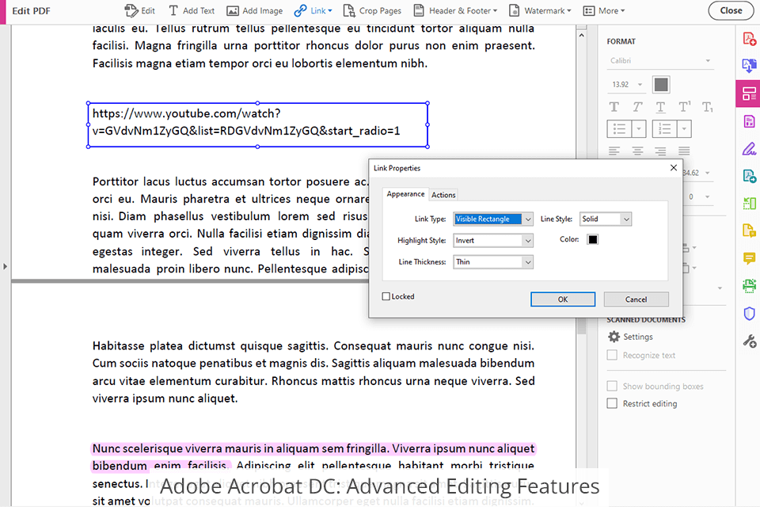Image resolution: width=760 pixels, height=507 pixels.
Task: Open the Calibri font dropdown
Action: tap(660, 61)
